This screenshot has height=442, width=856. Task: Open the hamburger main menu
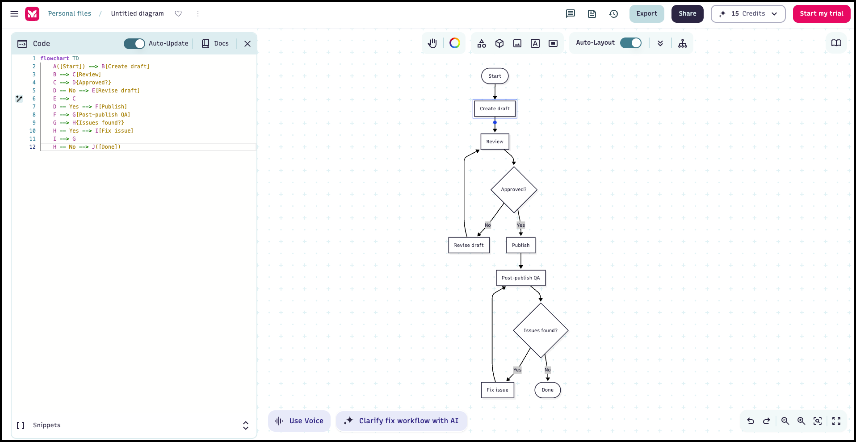pos(14,14)
